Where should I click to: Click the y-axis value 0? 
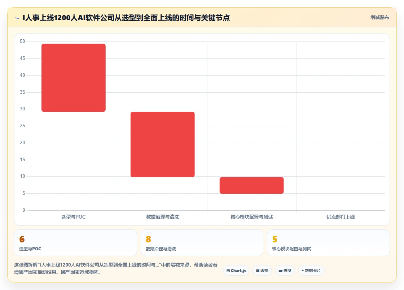click(x=24, y=210)
